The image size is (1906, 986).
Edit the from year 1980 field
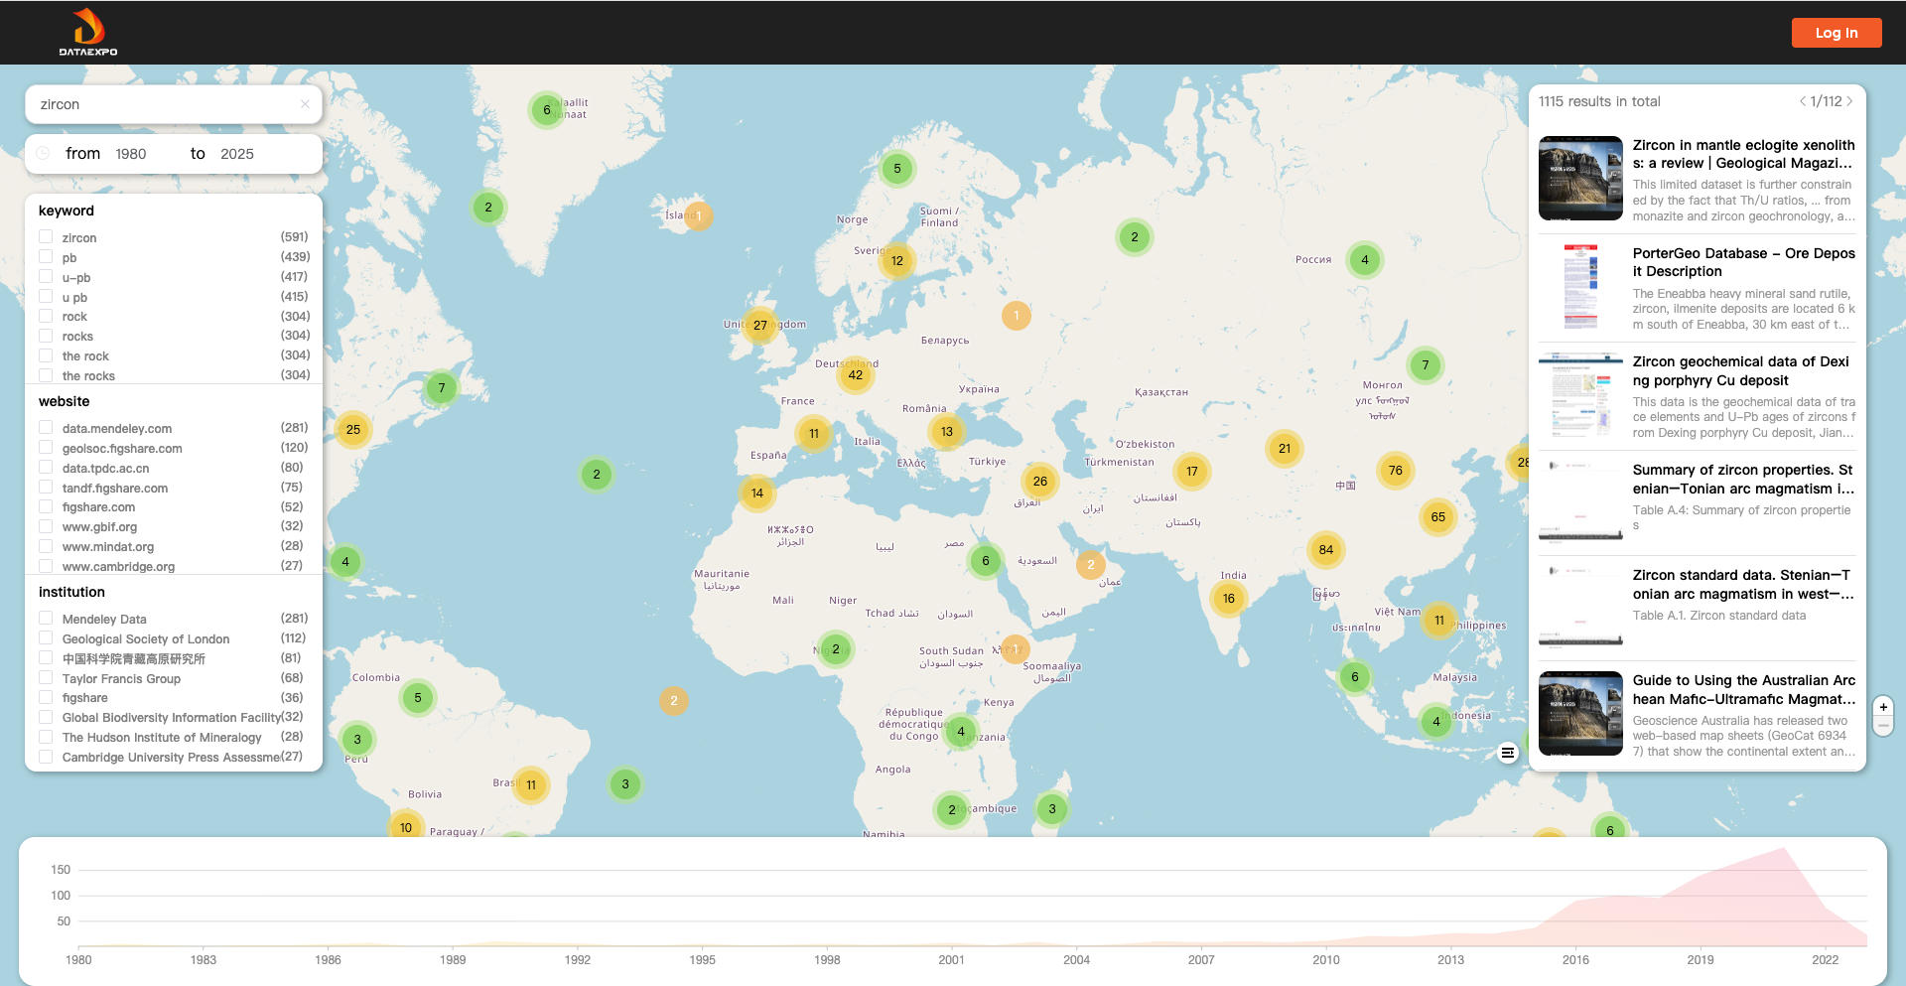pyautogui.click(x=131, y=154)
